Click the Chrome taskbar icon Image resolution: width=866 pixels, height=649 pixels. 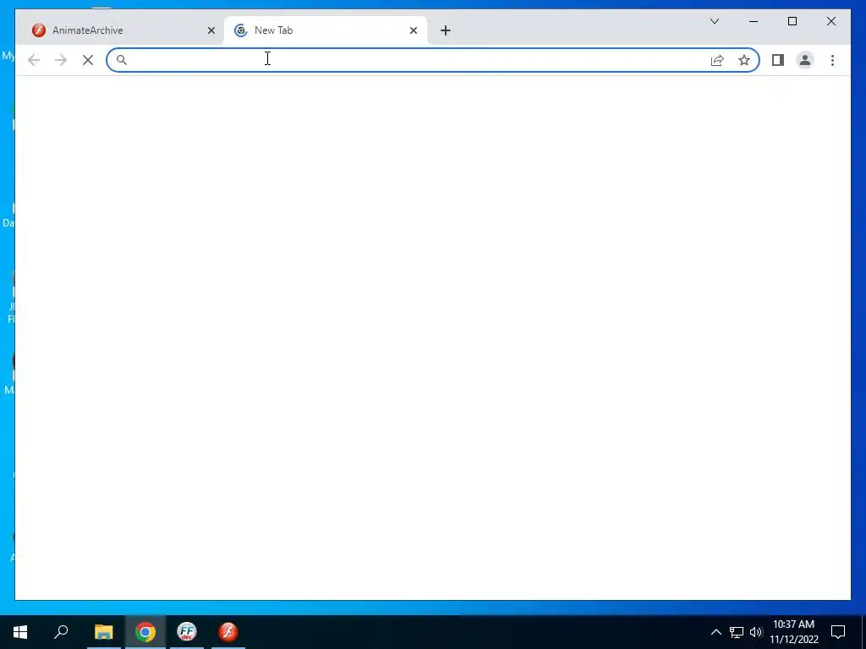145,632
